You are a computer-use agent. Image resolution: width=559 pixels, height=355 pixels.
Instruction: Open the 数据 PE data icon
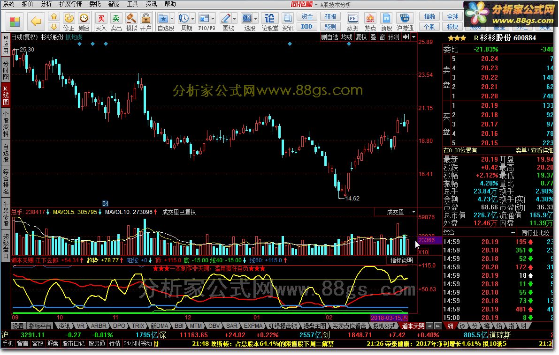coord(352,22)
